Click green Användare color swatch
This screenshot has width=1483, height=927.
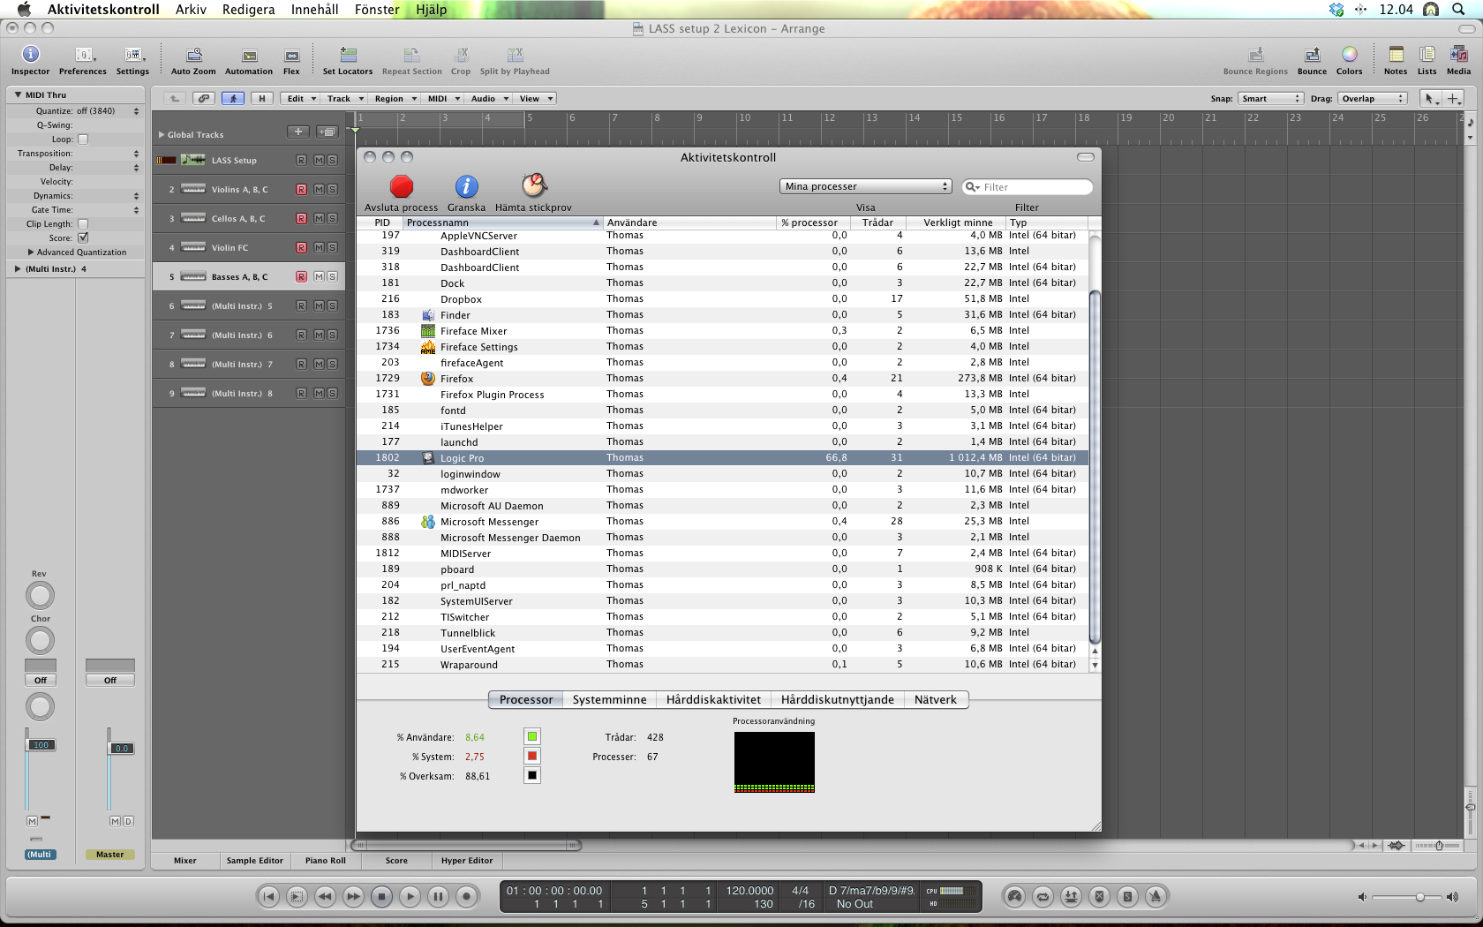[x=531, y=736]
